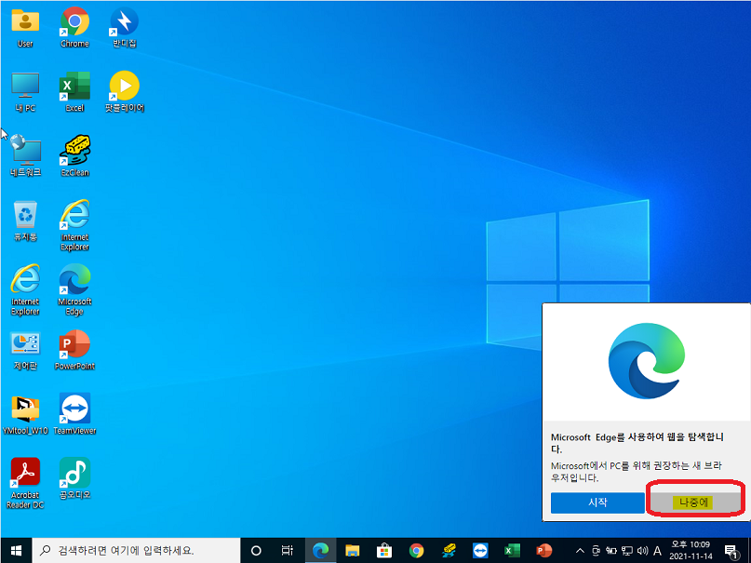Toggle the IME input mode A indicator
This screenshot has height=563, width=751.
[x=658, y=551]
